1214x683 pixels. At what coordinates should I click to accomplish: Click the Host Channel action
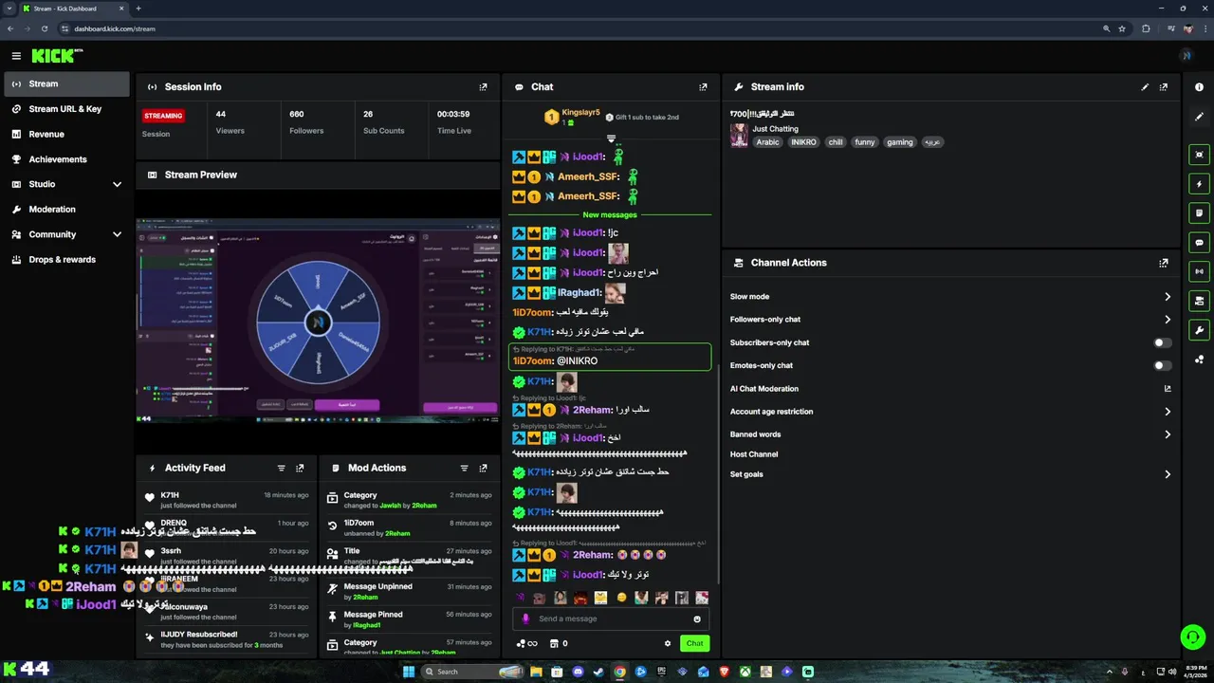(x=754, y=454)
